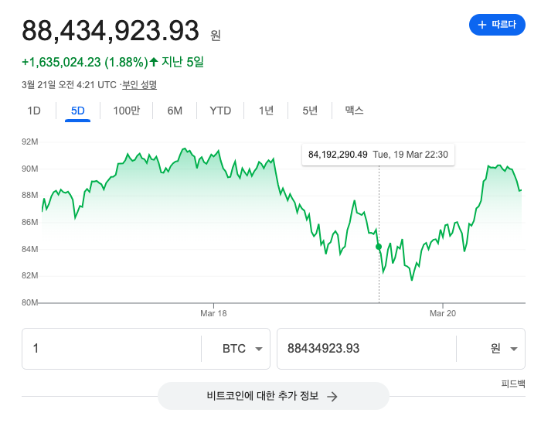Open the 부인 성명 disclaimer link
558x423 pixels.
(139, 84)
